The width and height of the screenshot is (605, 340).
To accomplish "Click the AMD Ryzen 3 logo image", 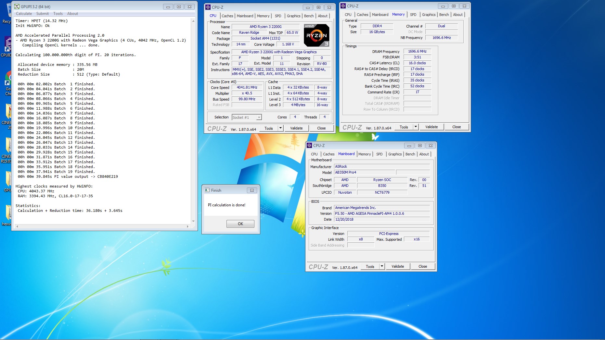I will [316, 35].
